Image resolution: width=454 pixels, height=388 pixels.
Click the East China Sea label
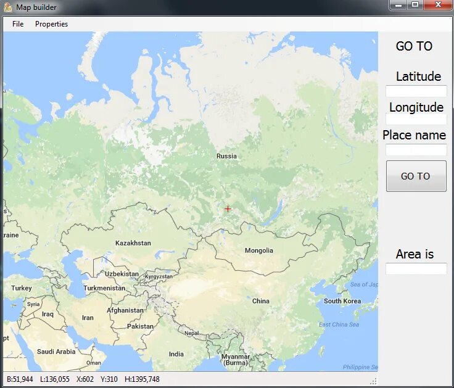coord(339,324)
